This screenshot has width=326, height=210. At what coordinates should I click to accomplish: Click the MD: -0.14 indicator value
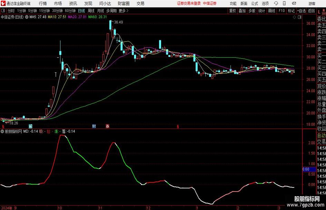tap(31, 131)
